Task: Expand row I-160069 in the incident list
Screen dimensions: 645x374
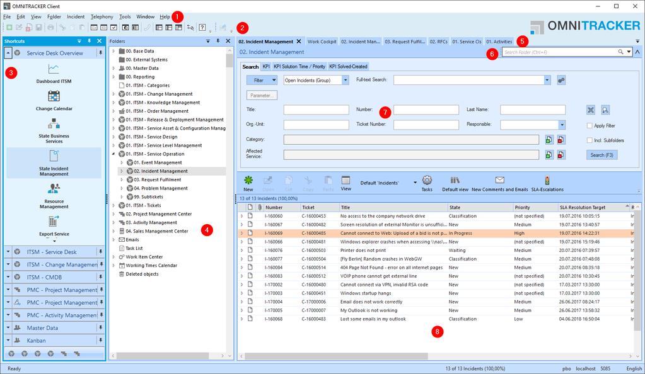Action: (242, 234)
